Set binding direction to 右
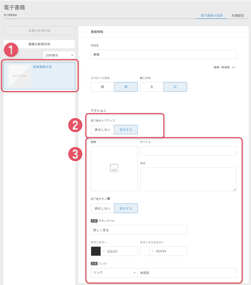Image resolution: width=251 pixels, height=285 pixels. pos(175,87)
